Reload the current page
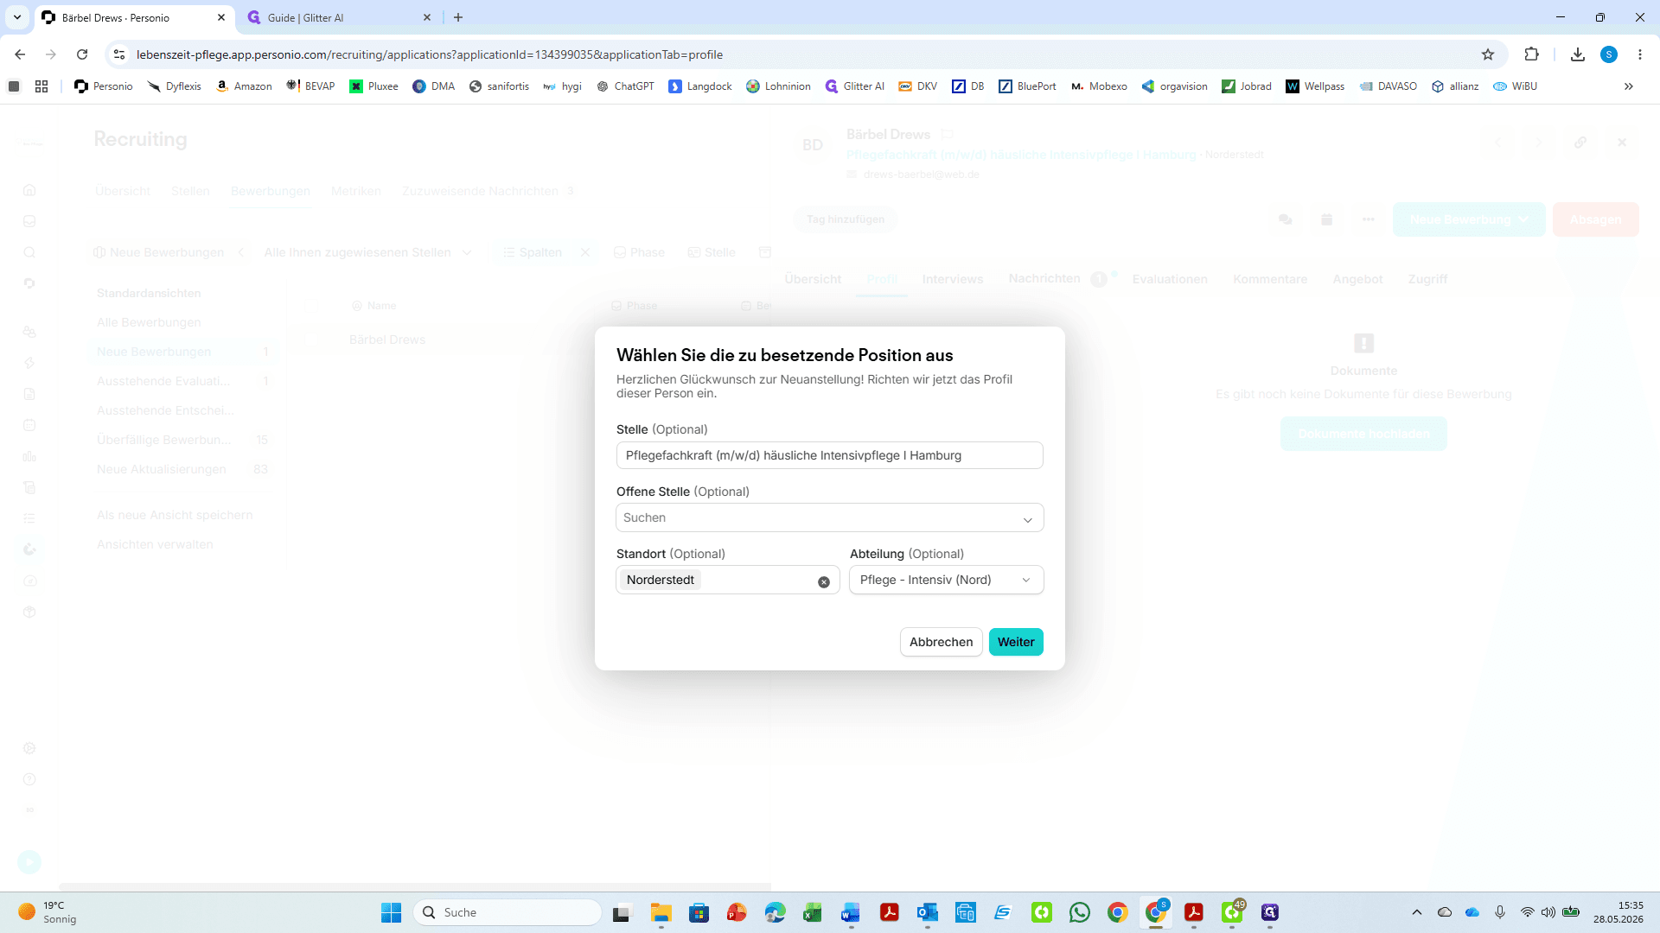The height and width of the screenshot is (933, 1660). point(82,54)
